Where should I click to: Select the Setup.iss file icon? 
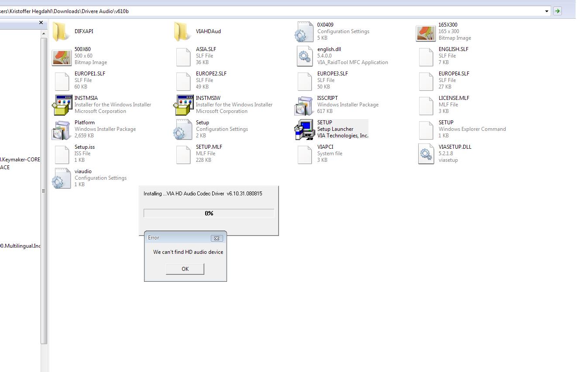[x=62, y=154]
